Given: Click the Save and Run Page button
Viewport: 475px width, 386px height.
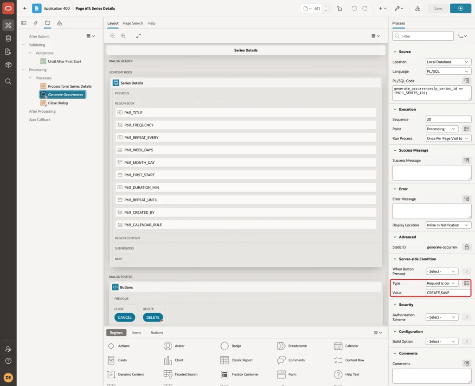Looking at the screenshot, I should click(460, 8).
